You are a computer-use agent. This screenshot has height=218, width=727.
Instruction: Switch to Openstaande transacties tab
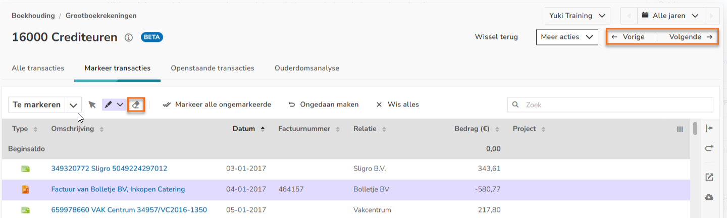[212, 68]
